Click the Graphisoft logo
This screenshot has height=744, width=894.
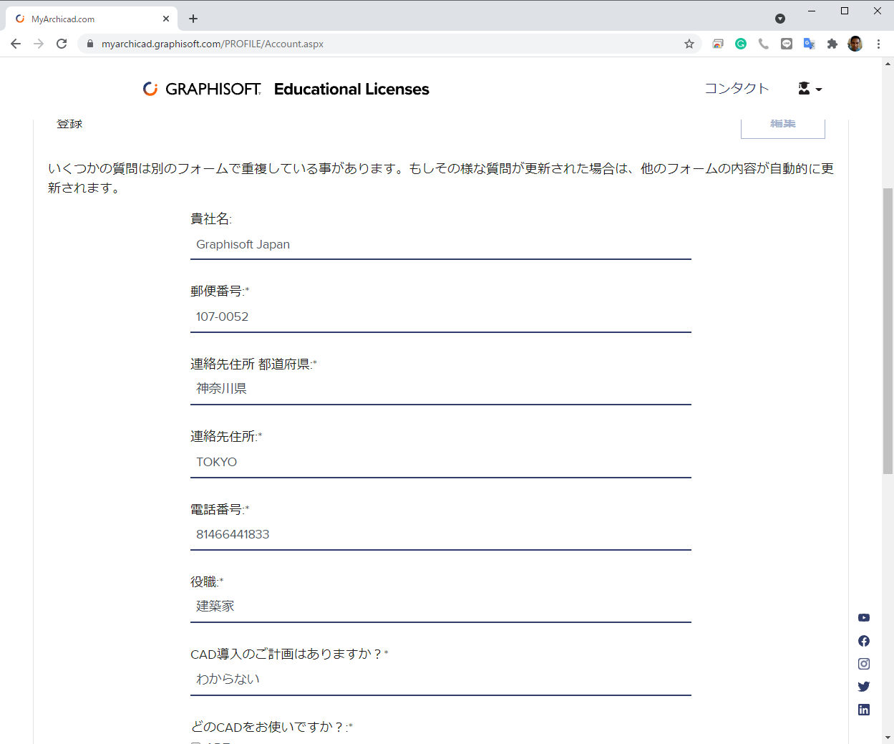click(x=202, y=89)
